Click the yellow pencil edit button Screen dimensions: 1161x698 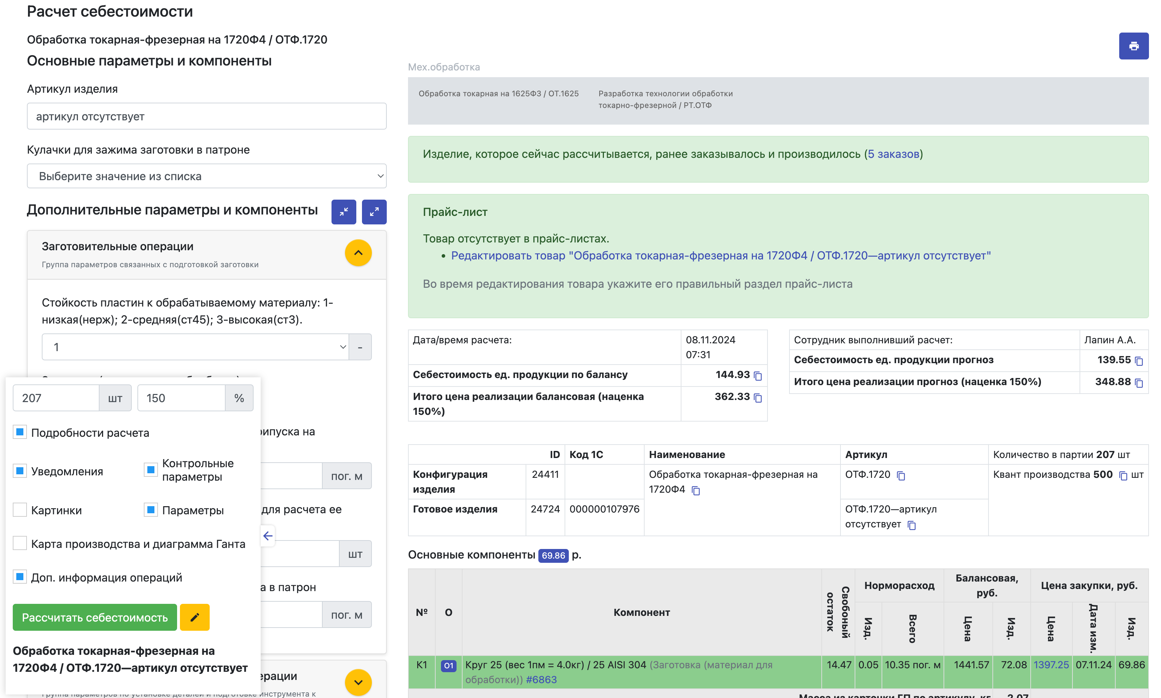[194, 617]
